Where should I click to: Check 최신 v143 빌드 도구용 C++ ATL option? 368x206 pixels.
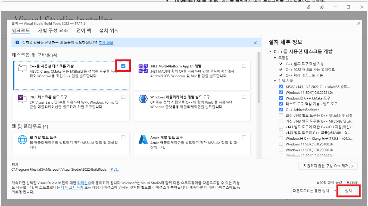[x=281, y=115]
